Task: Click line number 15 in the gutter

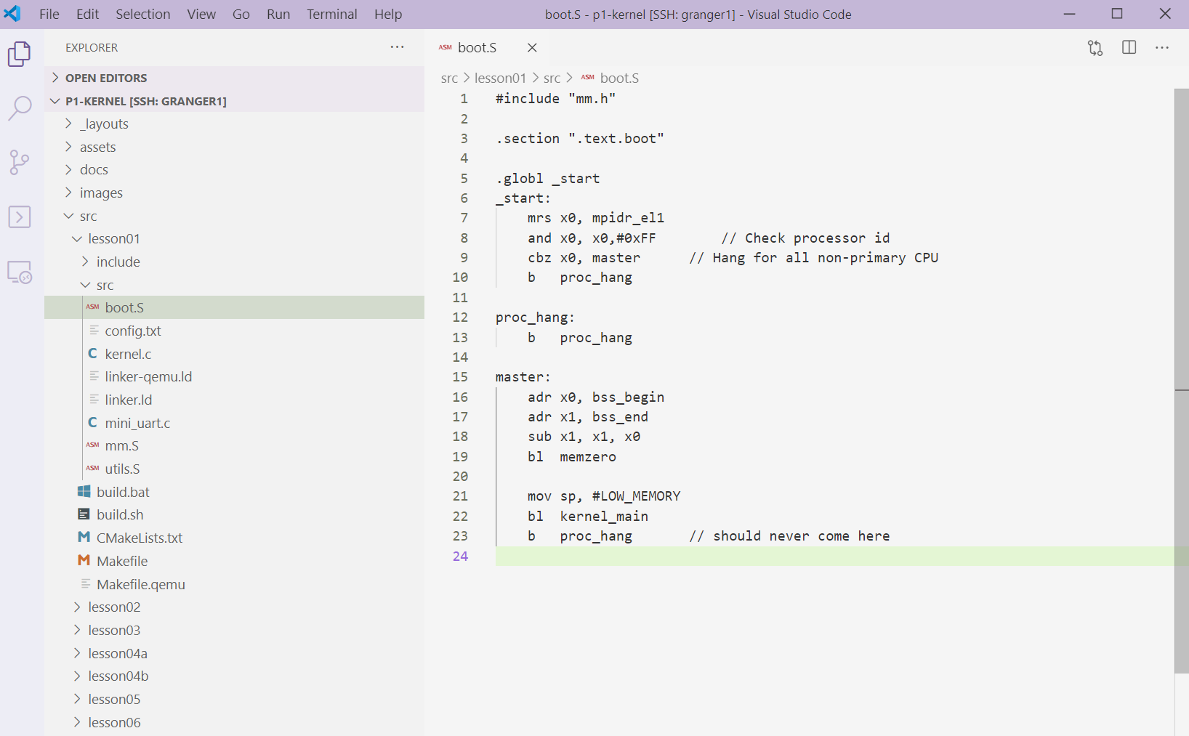Action: 460,377
